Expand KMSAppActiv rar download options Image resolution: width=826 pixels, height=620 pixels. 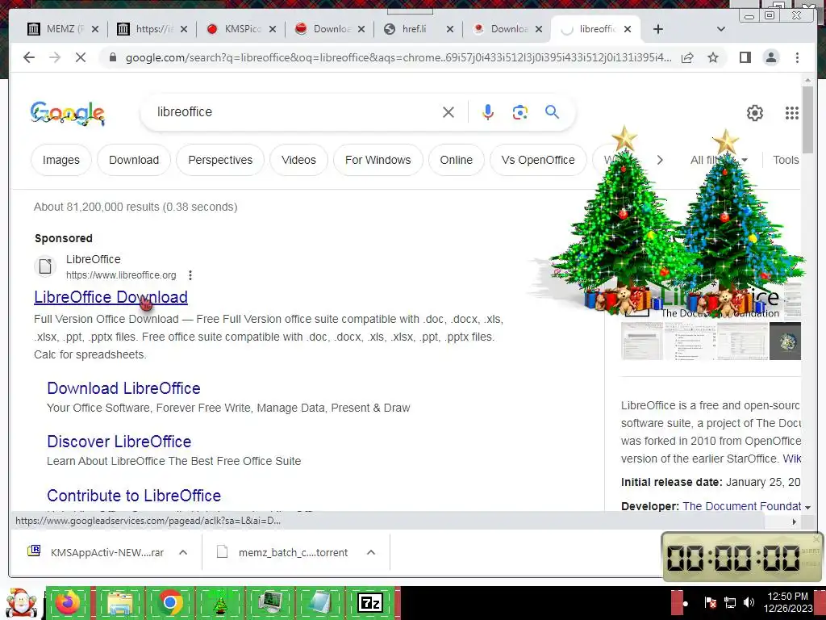(183, 552)
